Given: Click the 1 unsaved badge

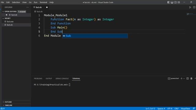Looking at the screenshot, I should click(x=22, y=12).
